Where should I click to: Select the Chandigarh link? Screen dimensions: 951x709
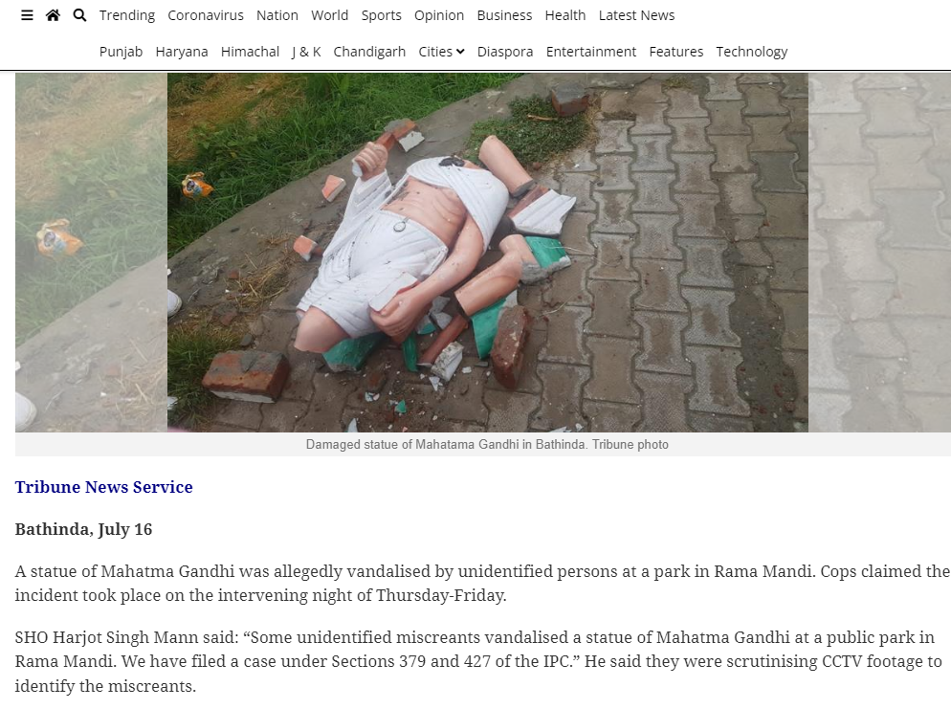pyautogui.click(x=369, y=52)
